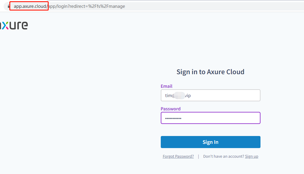Click the separator between the two links
The width and height of the screenshot is (304, 174).
[199, 157]
